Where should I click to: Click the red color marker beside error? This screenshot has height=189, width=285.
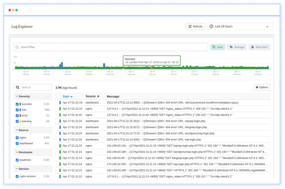click(x=20, y=116)
